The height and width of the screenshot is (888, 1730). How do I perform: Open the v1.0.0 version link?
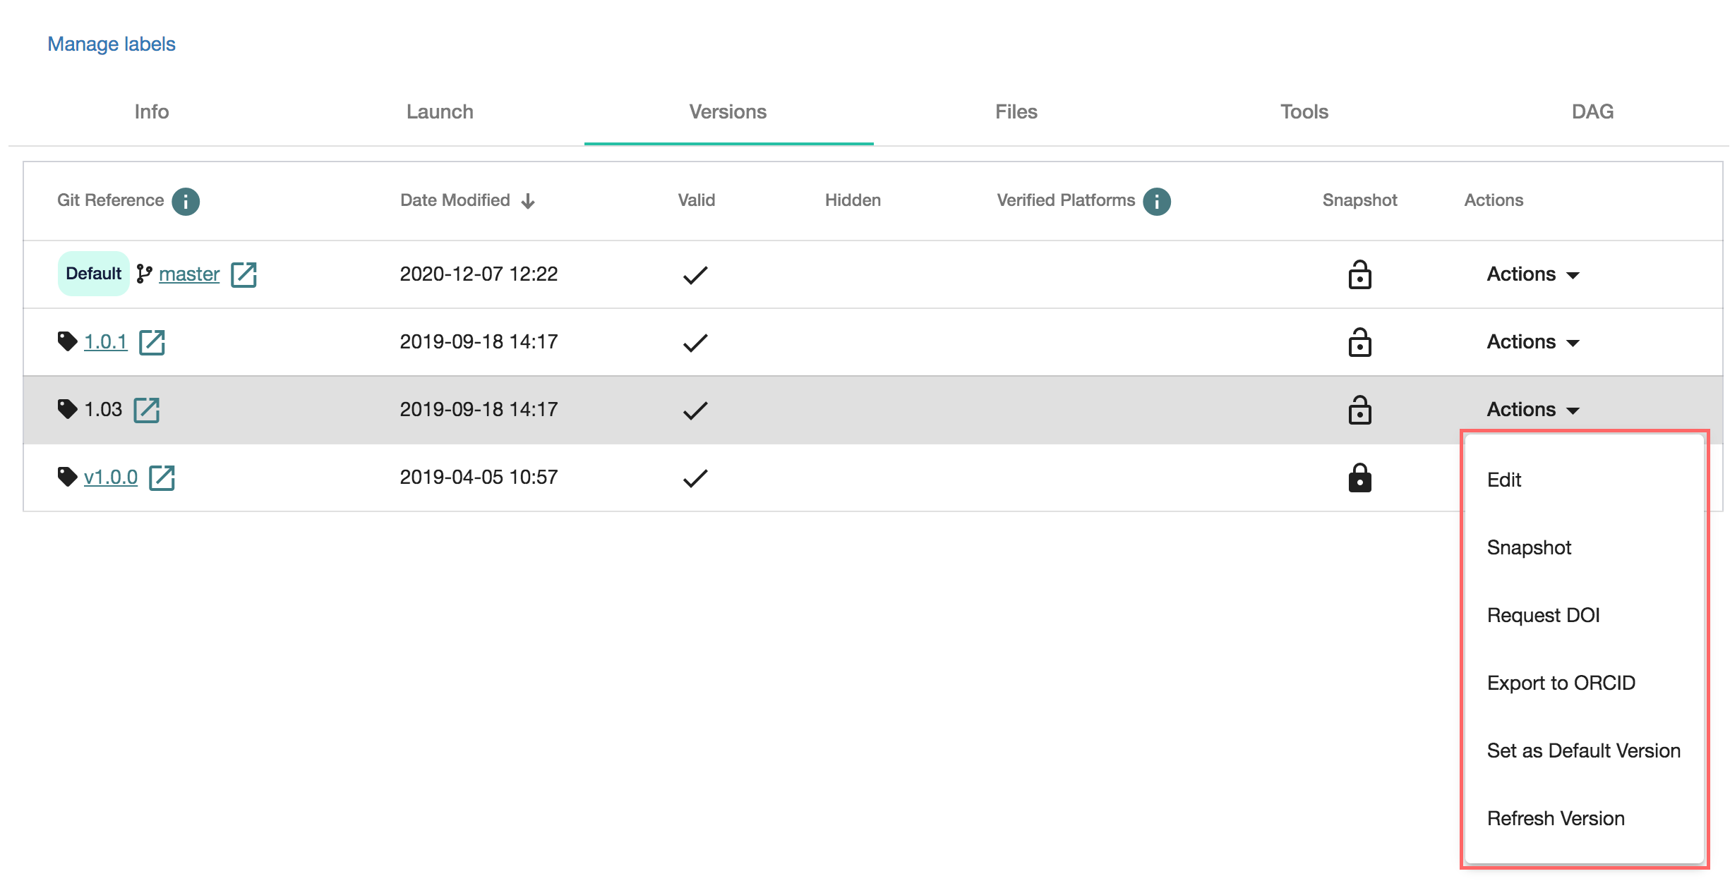(x=111, y=478)
